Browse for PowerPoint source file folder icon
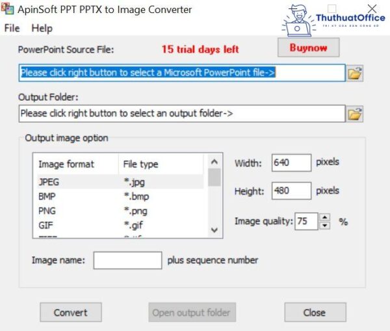390x331 pixels. click(x=355, y=73)
